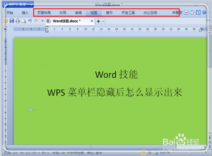The image size is (212, 156).
Task: Expand the quick access toolbar customize arrow
Action: 42,21
